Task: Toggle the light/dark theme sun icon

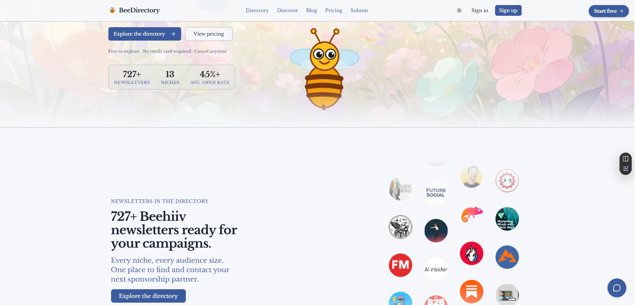Action: [x=459, y=10]
